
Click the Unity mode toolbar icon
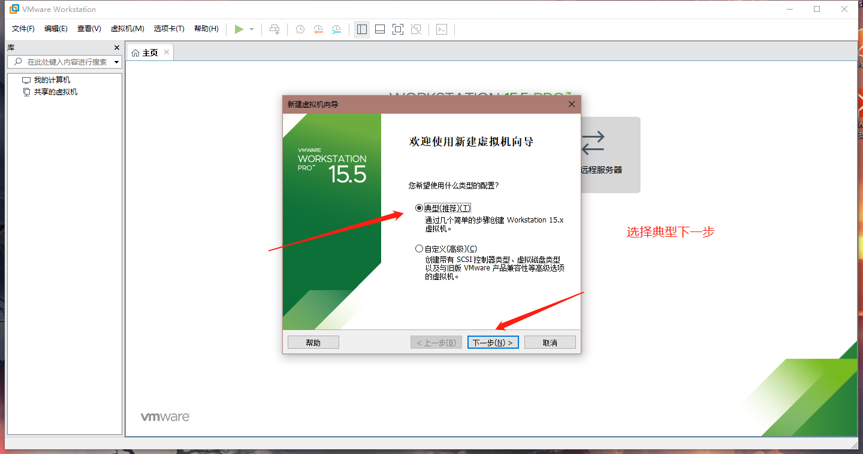pyautogui.click(x=417, y=29)
